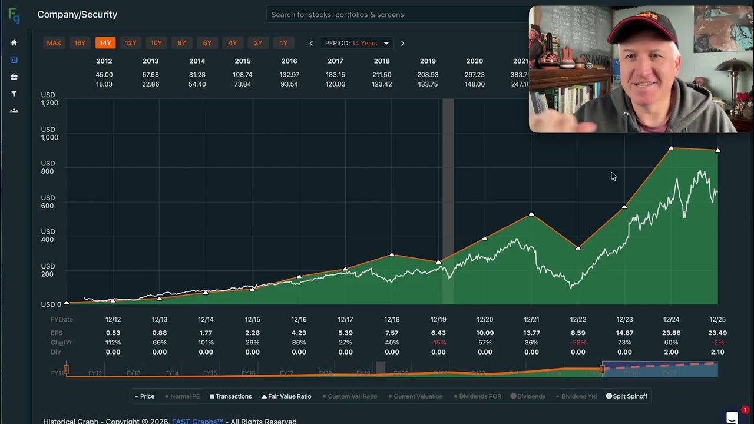Select the 4Y time range
Image resolution: width=754 pixels, height=424 pixels.
point(233,43)
